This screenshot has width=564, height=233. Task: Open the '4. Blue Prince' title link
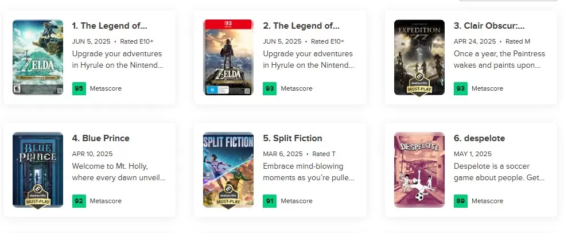(x=101, y=138)
